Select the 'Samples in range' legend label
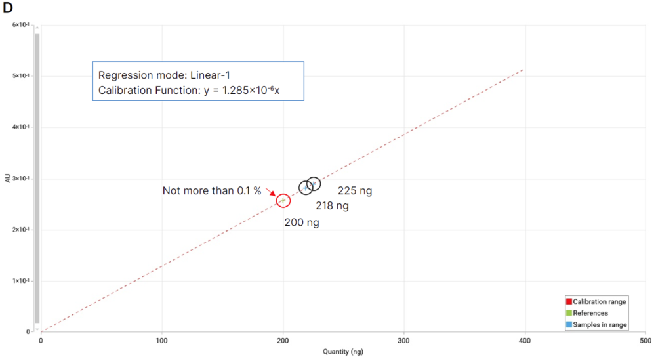 600,325
